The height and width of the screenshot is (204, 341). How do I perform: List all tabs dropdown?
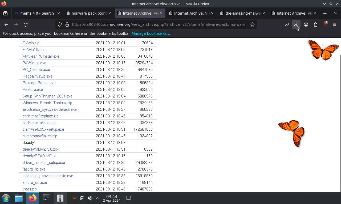335,13
